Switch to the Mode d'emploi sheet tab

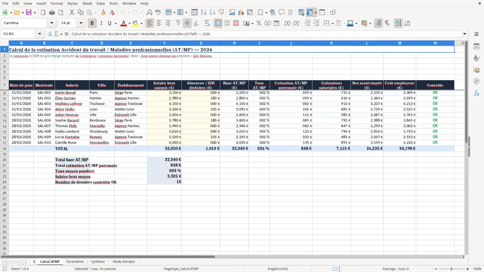tap(124, 262)
